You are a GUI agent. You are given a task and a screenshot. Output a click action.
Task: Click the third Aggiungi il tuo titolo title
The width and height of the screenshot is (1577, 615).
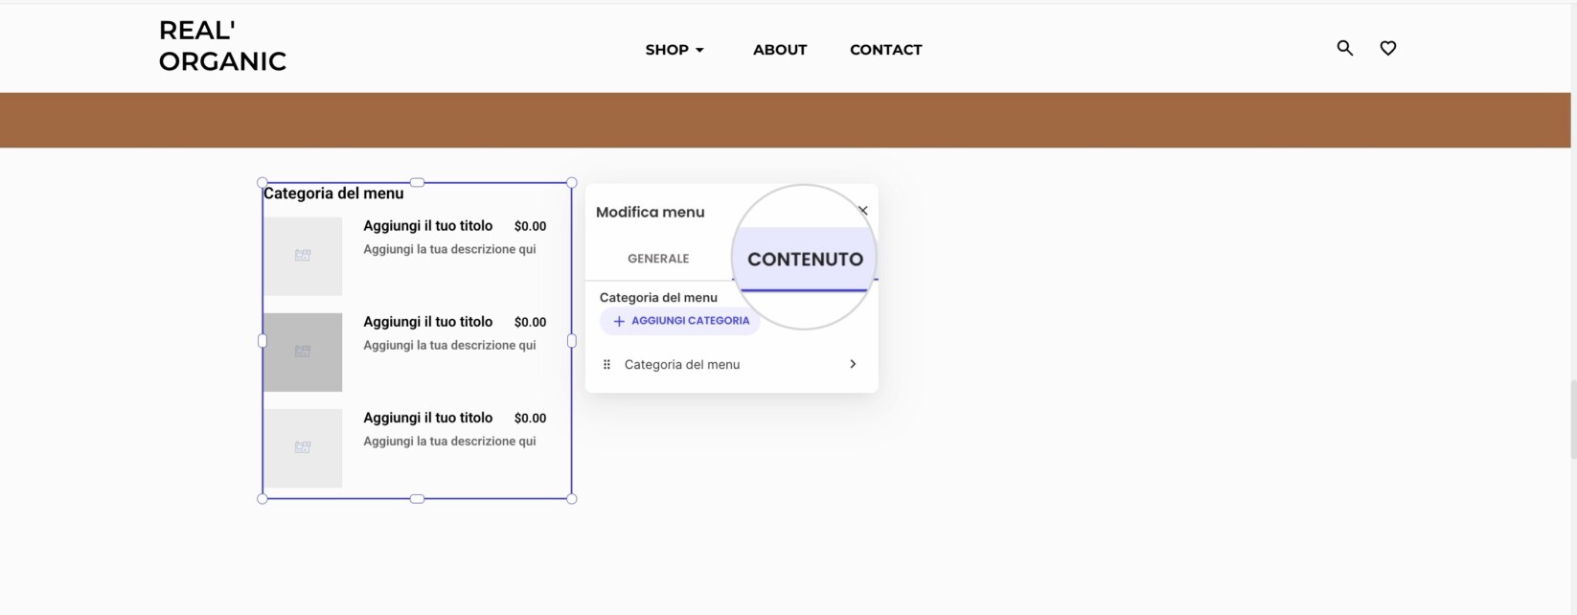tap(427, 418)
